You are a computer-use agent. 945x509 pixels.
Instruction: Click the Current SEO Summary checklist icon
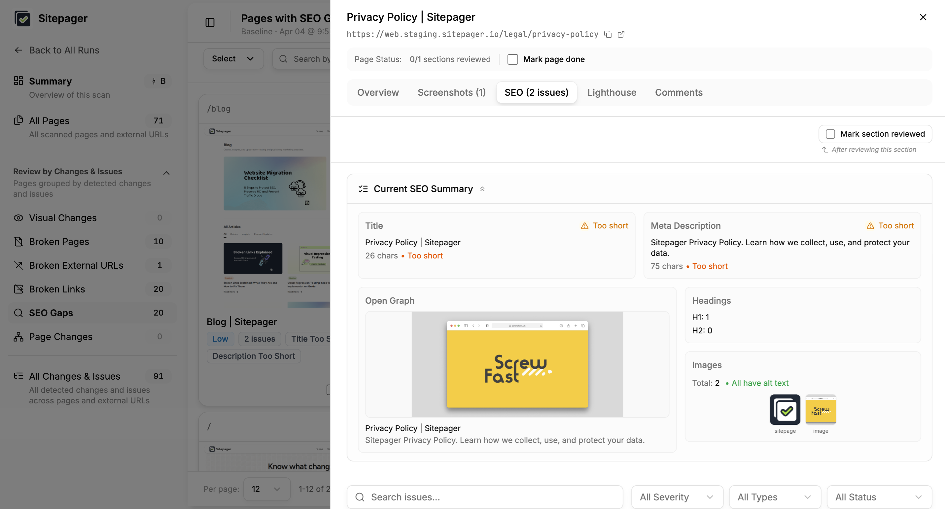(363, 188)
